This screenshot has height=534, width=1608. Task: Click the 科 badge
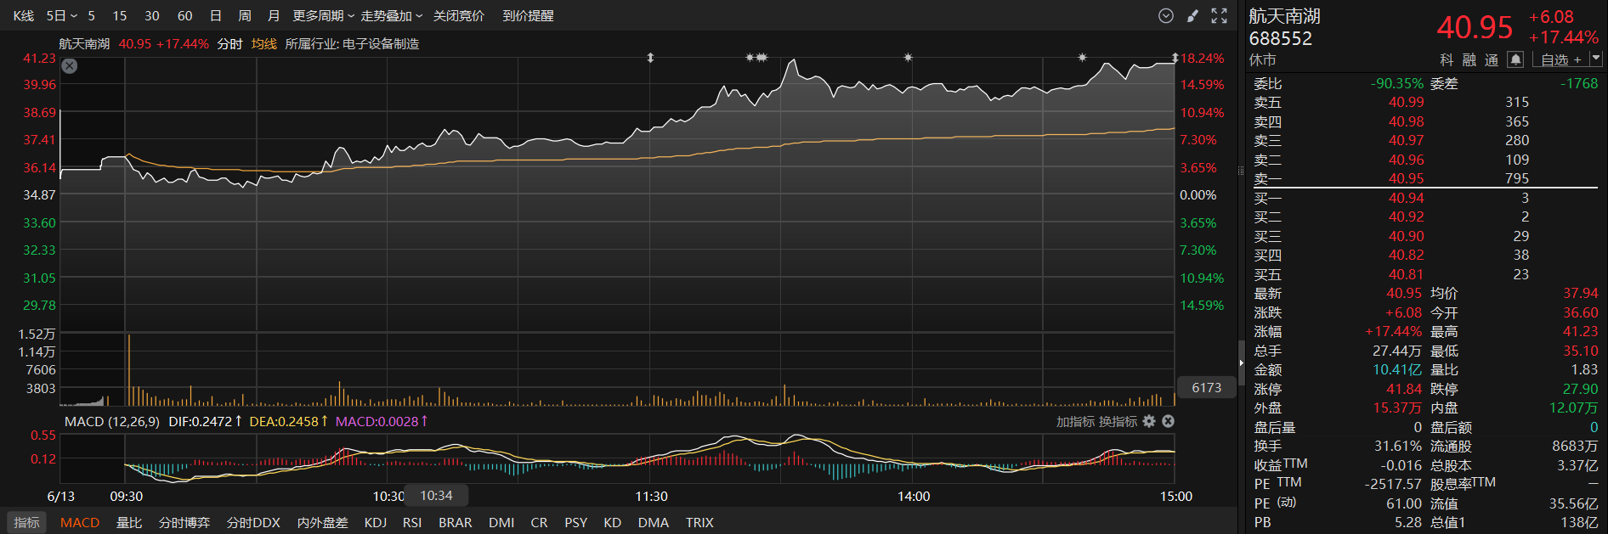click(1447, 59)
